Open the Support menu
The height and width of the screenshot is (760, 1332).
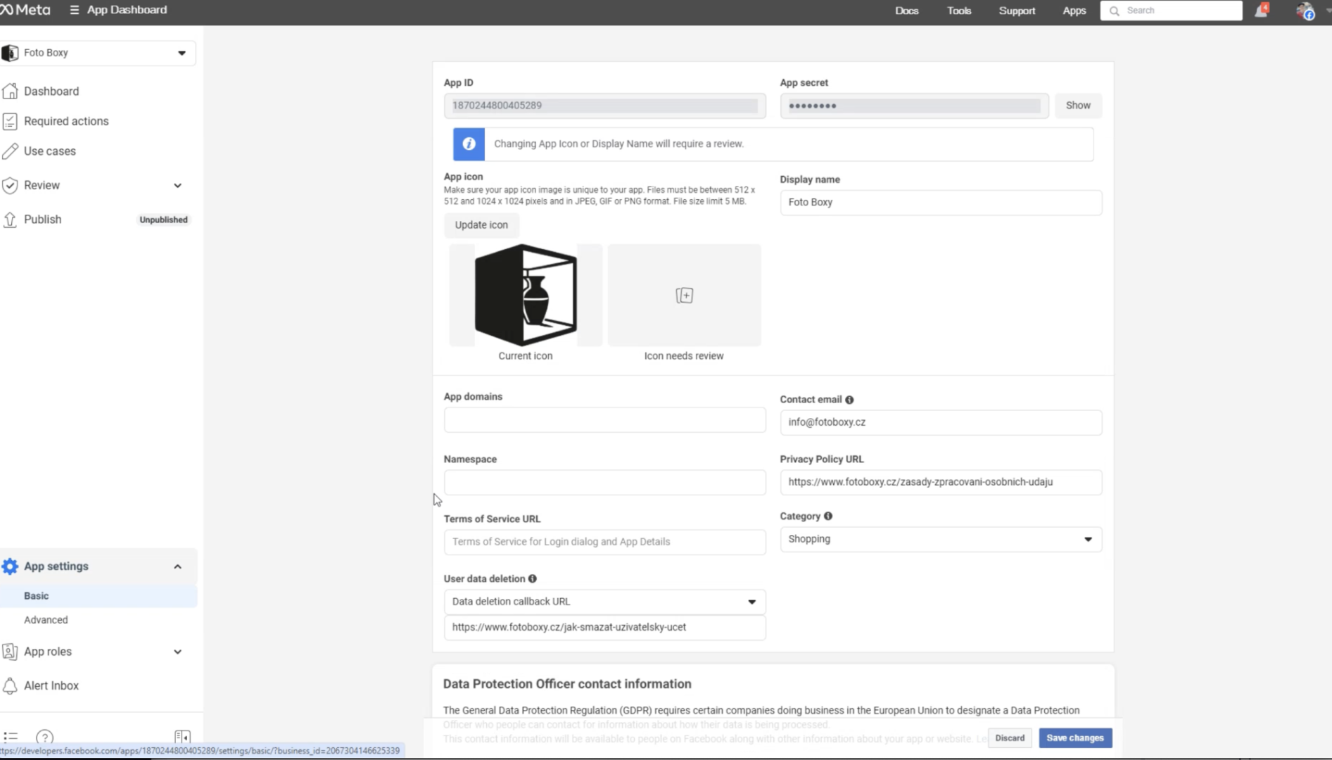coord(1017,11)
